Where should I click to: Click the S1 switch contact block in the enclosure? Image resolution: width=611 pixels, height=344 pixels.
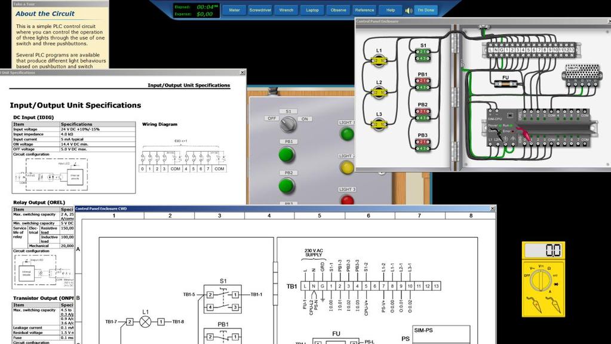click(423, 55)
